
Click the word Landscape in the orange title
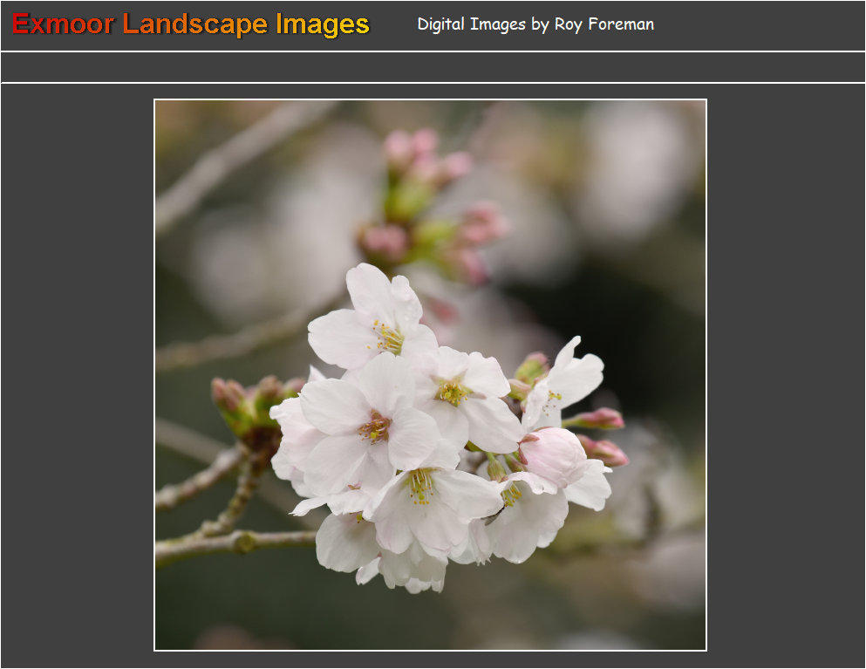click(x=195, y=24)
